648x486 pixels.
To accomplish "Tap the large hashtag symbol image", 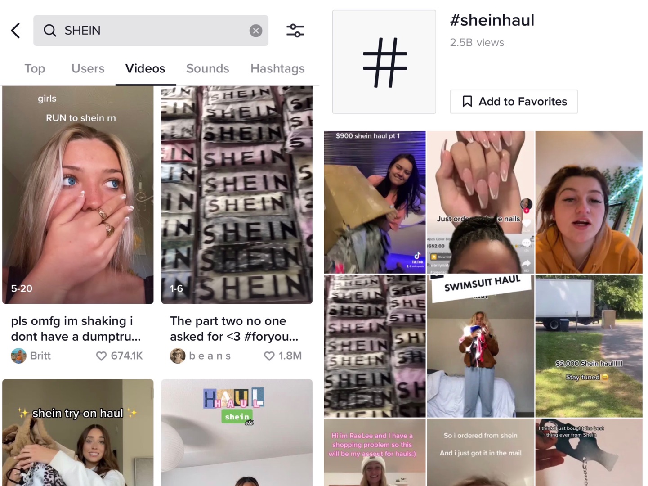I will [384, 62].
